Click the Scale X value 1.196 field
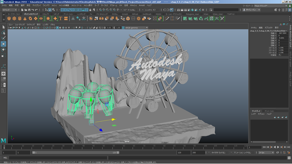292x164 pixels. (283, 48)
